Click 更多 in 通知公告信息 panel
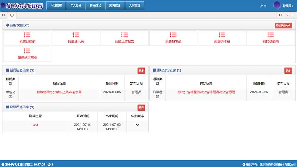This screenshot has width=297, height=167. pos(288,70)
